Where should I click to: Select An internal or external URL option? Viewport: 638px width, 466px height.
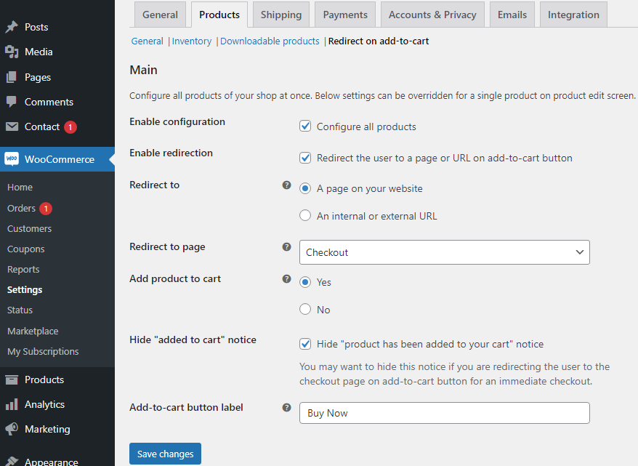(x=305, y=215)
